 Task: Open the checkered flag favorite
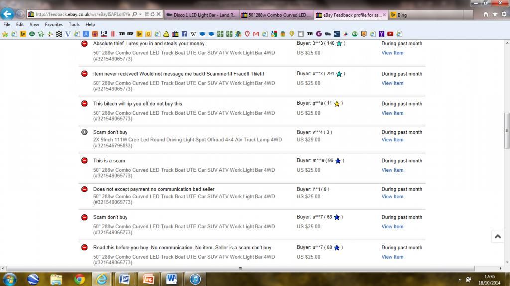click(x=59, y=34)
